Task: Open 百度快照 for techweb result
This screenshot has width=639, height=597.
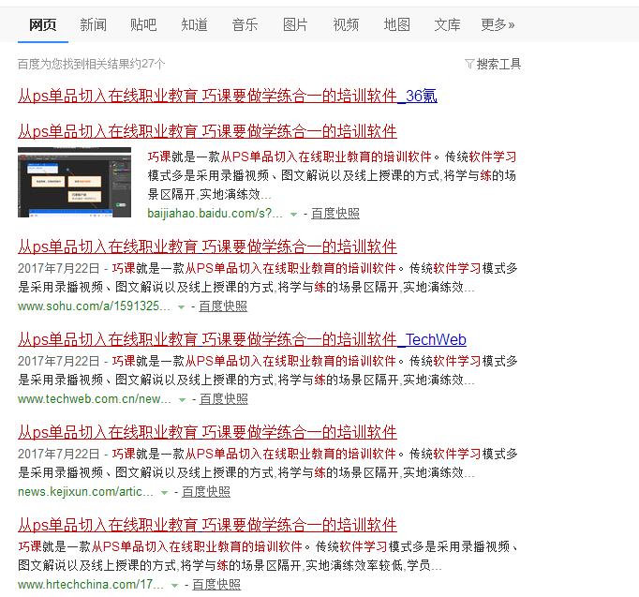Action: coord(224,399)
